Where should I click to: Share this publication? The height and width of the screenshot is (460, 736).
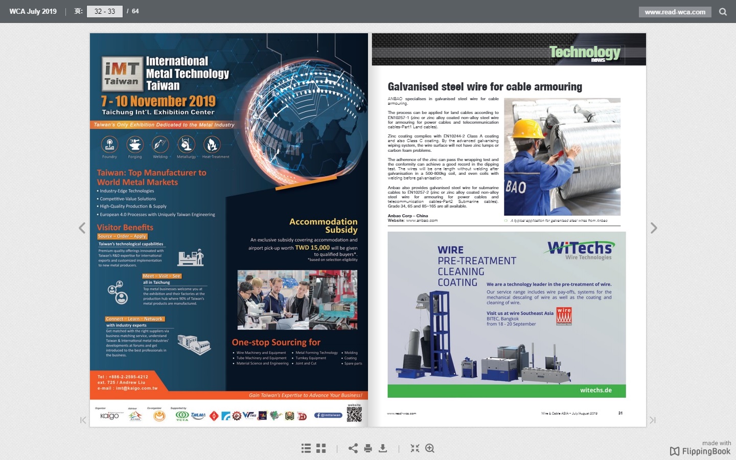point(353,448)
